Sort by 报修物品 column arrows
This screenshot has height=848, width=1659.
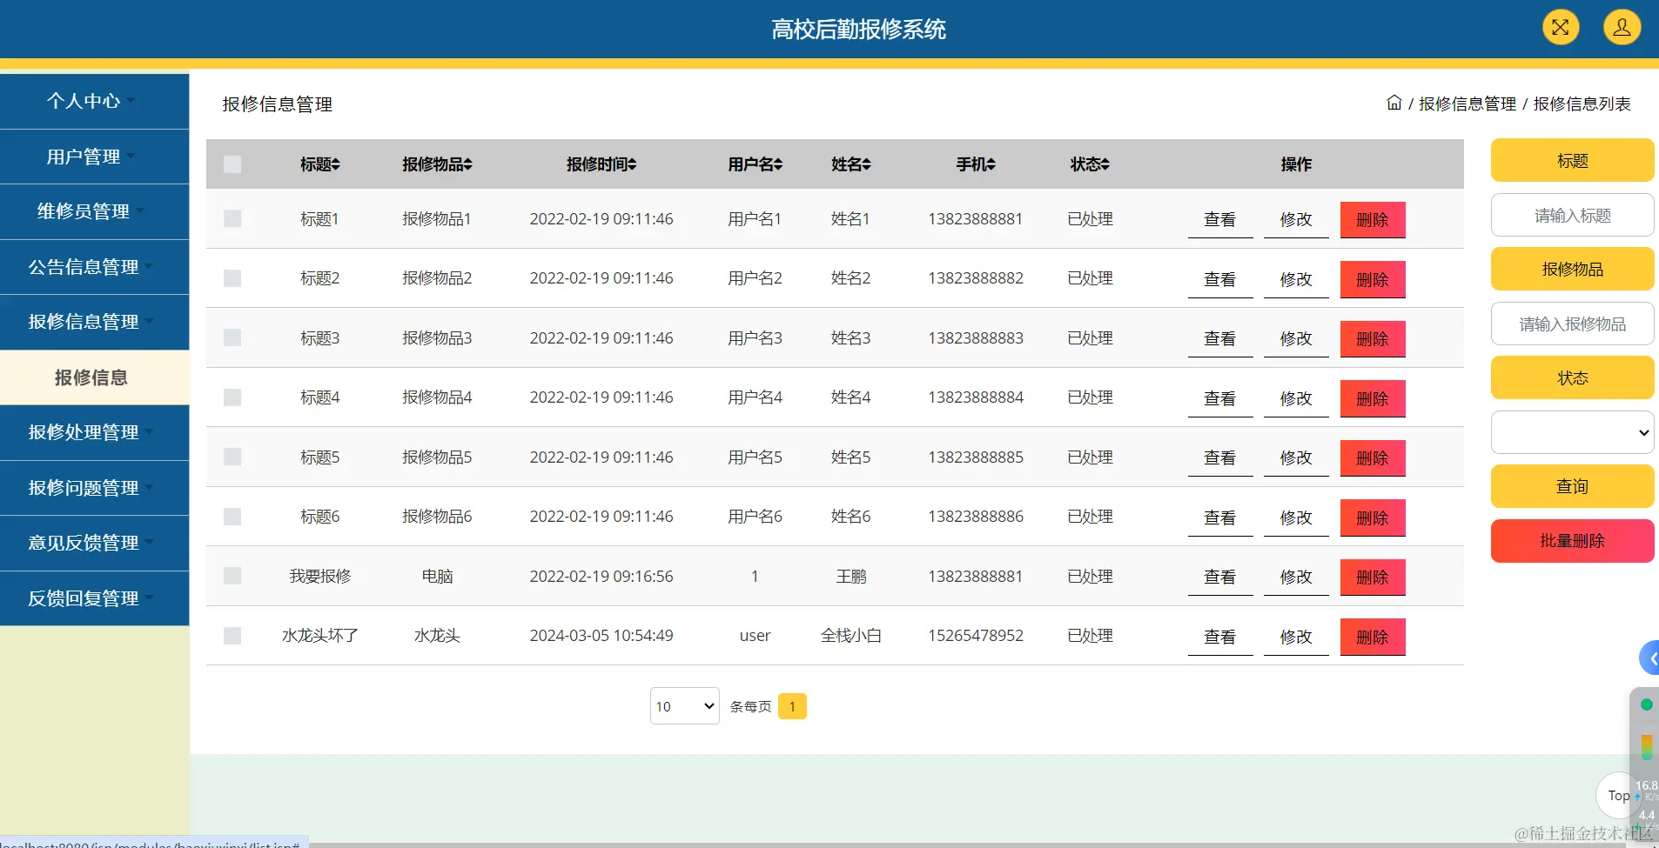pyautogui.click(x=467, y=164)
